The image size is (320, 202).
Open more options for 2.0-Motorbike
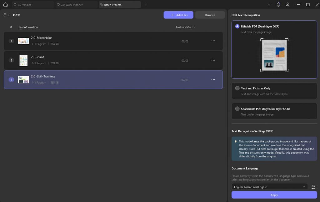[x=213, y=41]
